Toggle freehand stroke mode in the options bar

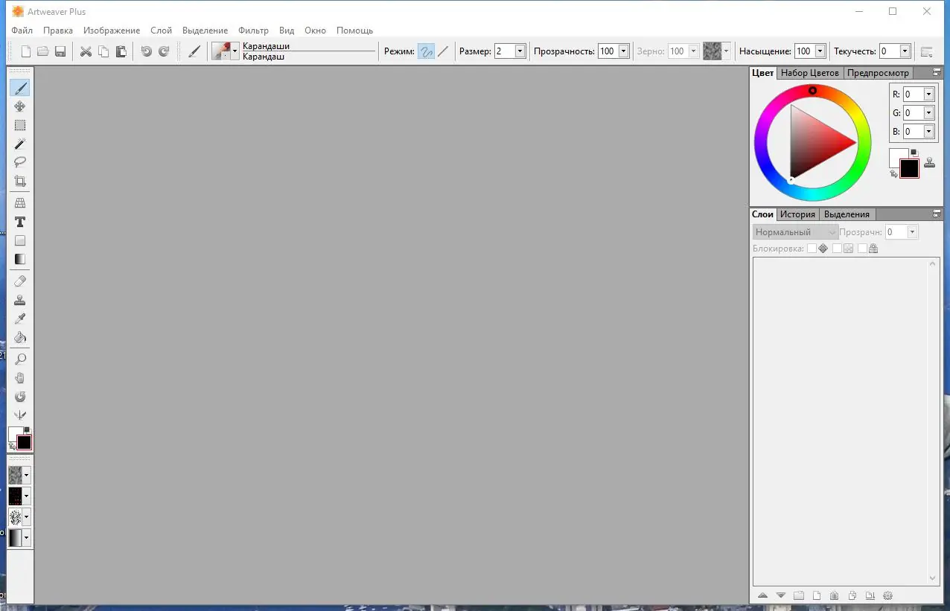pyautogui.click(x=426, y=51)
